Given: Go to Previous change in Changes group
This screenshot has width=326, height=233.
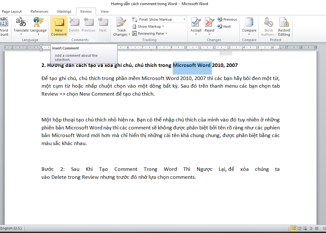Looking at the screenshot, I should (x=227, y=19).
